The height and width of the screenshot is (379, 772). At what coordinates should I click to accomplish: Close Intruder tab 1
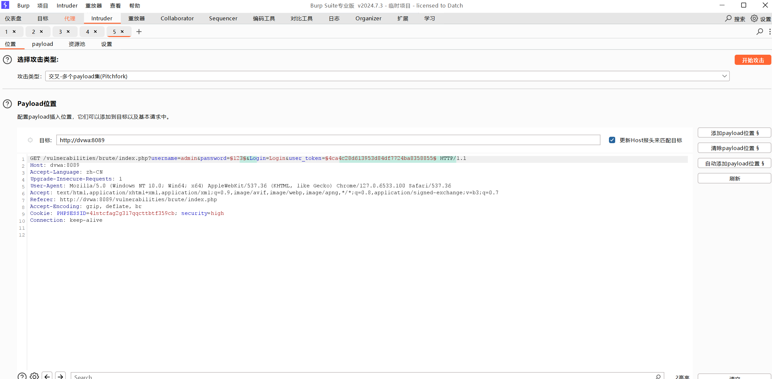(x=14, y=31)
